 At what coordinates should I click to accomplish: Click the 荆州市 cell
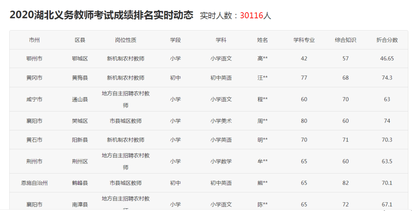tap(34, 161)
